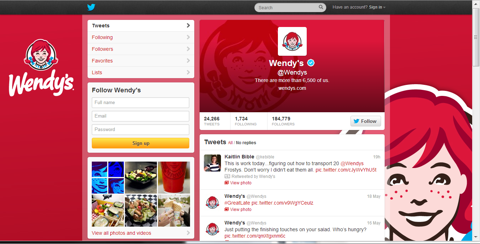The width and height of the screenshot is (480, 244).
Task: Select the 'No replies' tweets filter
Action: [x=246, y=143]
